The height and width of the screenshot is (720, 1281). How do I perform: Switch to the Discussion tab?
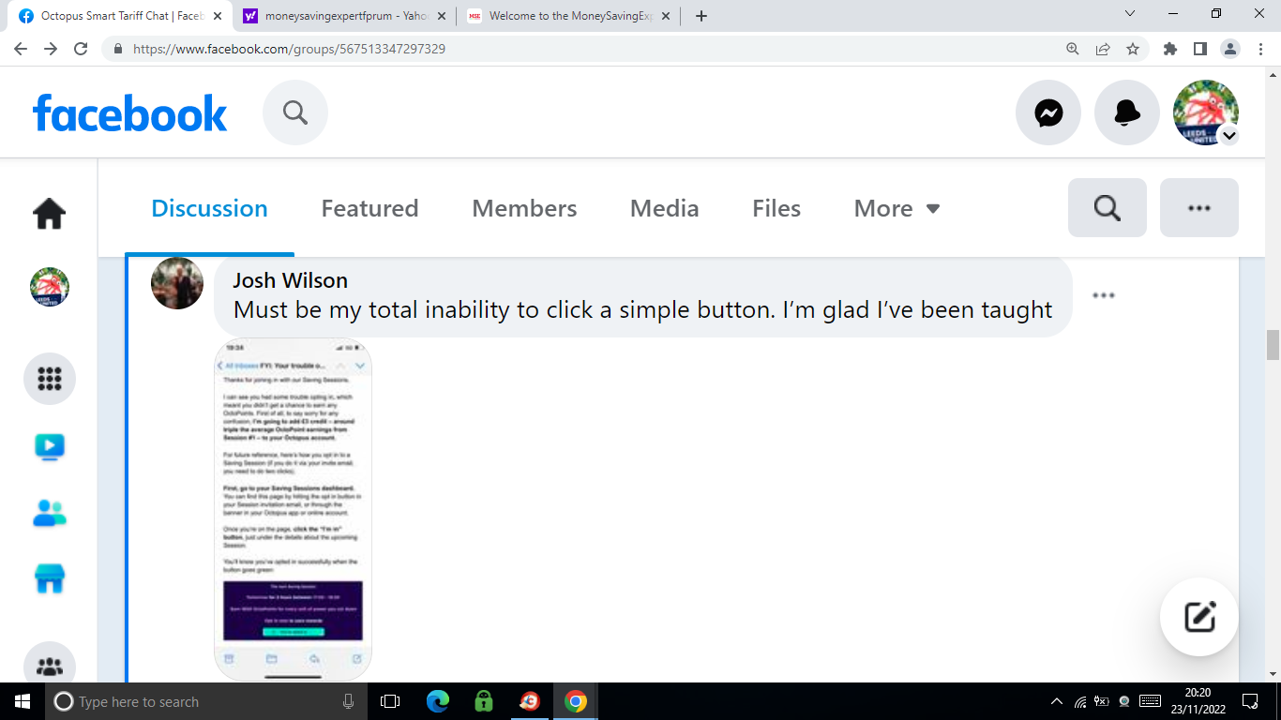point(210,208)
